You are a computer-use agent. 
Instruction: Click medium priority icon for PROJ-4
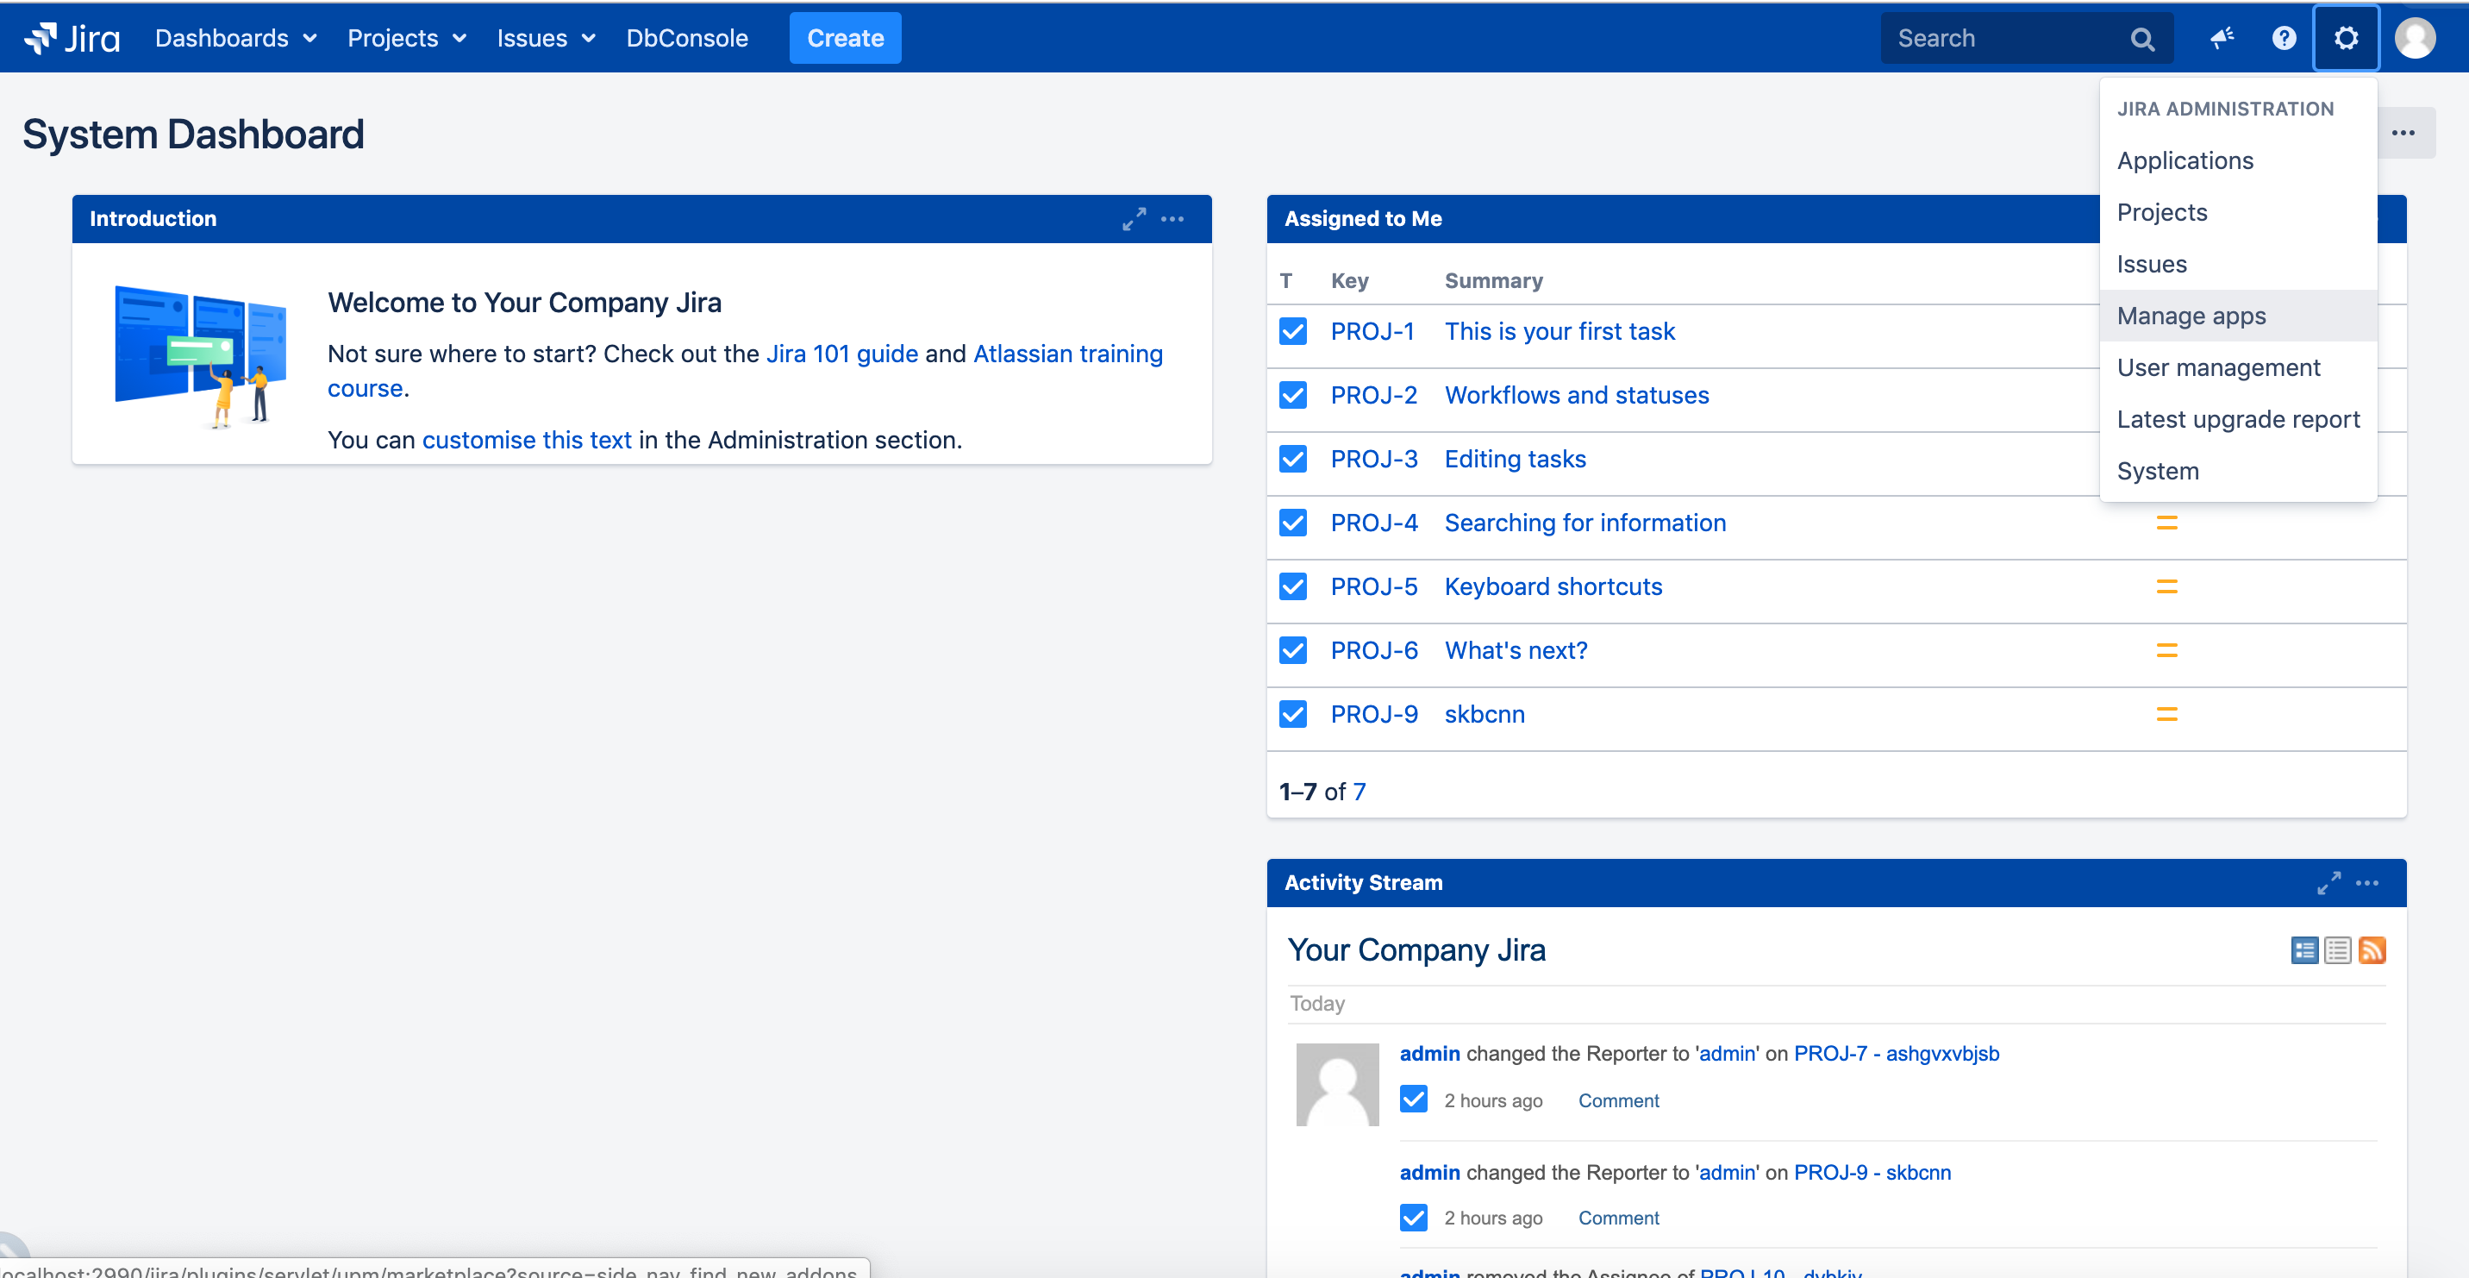[2166, 523]
